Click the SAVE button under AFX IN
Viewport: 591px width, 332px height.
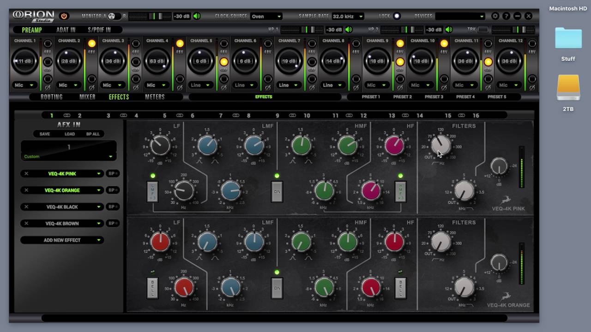(45, 134)
